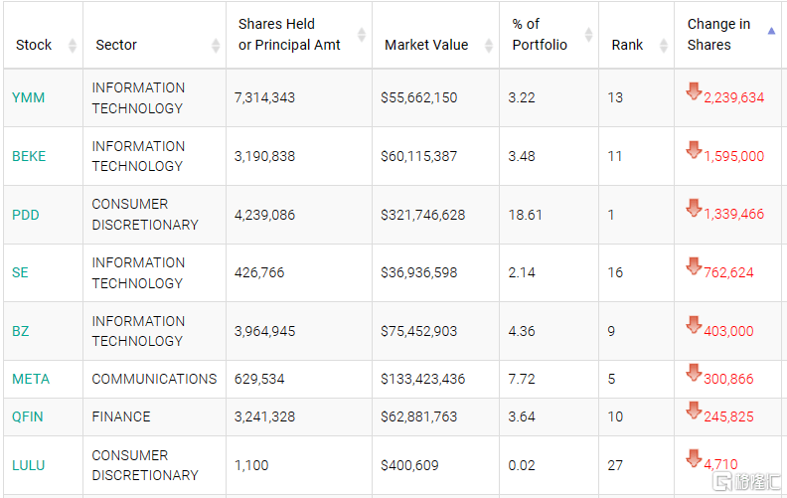Follow the SE ticker link

(x=20, y=272)
